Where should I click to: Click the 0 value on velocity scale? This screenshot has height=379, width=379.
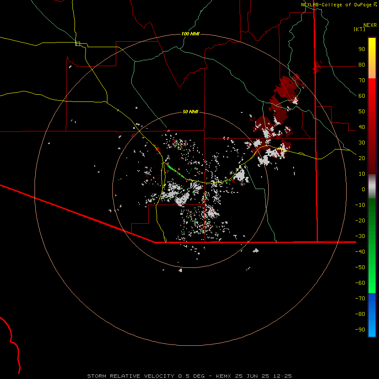tap(363, 189)
